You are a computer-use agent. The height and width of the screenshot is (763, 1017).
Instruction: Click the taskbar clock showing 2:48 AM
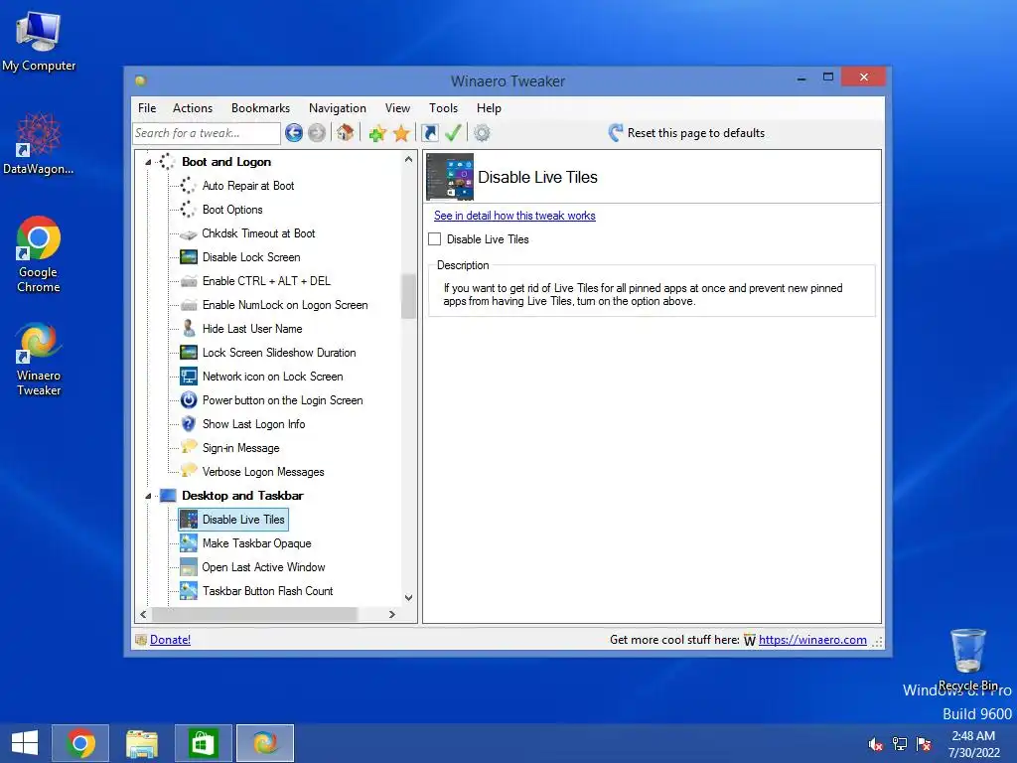point(973,744)
